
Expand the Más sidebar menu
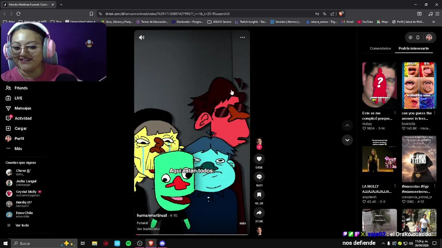click(x=18, y=148)
